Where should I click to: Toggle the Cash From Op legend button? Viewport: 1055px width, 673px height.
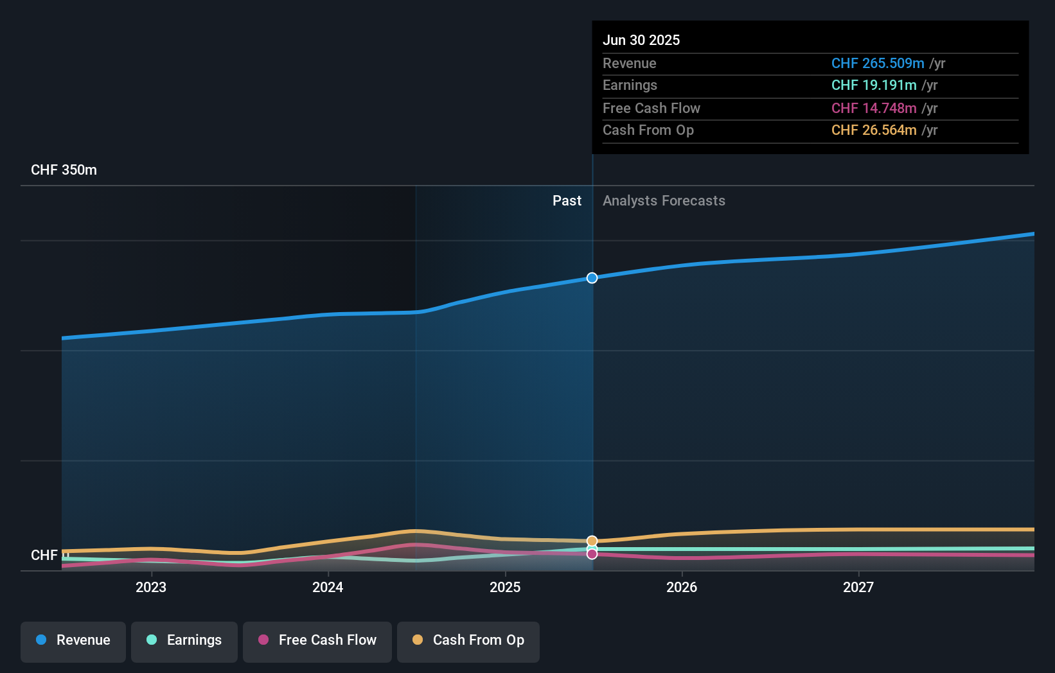tap(468, 642)
